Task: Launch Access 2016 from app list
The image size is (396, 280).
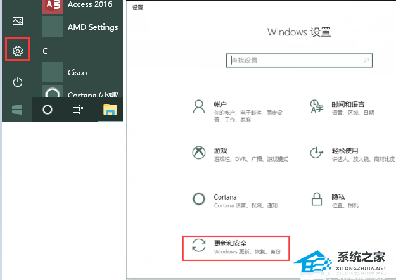Action: point(53,6)
